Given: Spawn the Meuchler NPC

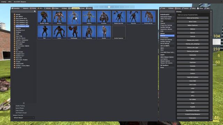Looking at the screenshot, I should tap(133, 18).
